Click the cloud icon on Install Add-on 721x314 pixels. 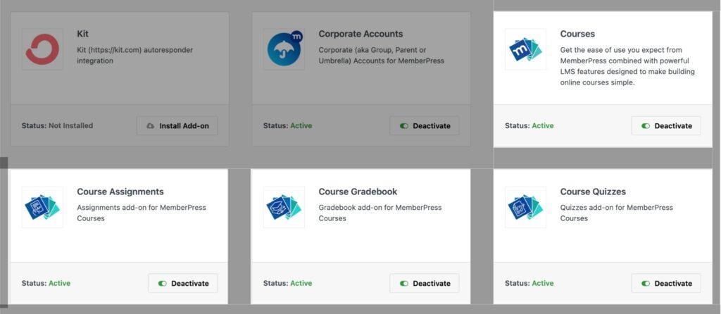click(x=150, y=126)
